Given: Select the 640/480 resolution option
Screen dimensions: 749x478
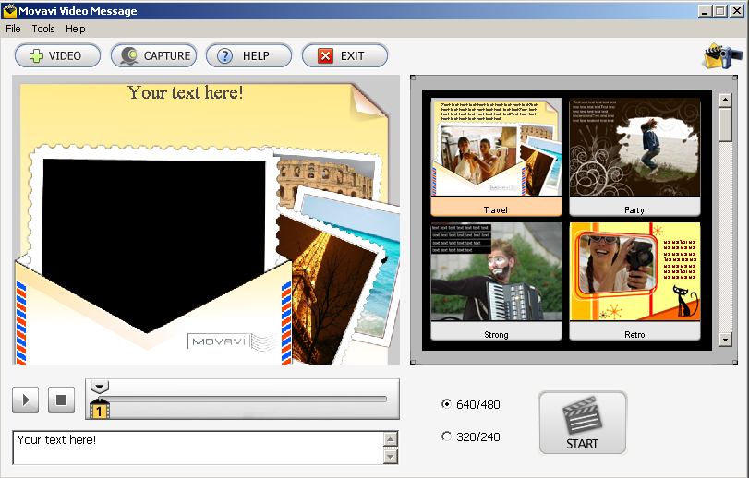Looking at the screenshot, I should [x=471, y=404].
